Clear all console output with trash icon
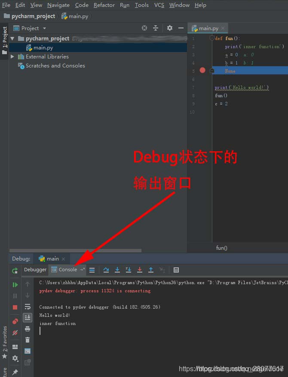 pos(28,340)
